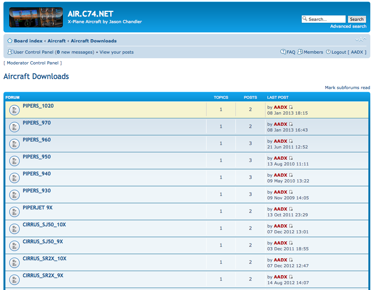View latest post icon dated 13 Oct 2011
The height and width of the screenshot is (290, 373).
click(291, 209)
